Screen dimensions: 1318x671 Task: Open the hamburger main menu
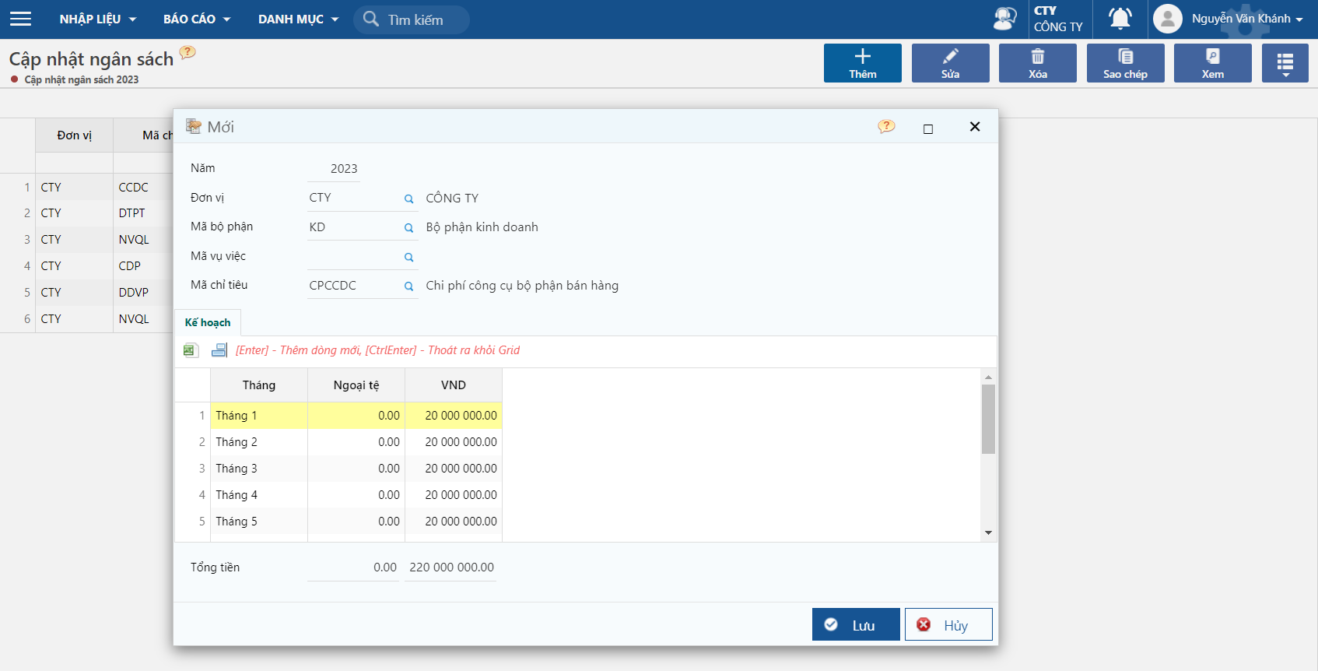point(21,19)
